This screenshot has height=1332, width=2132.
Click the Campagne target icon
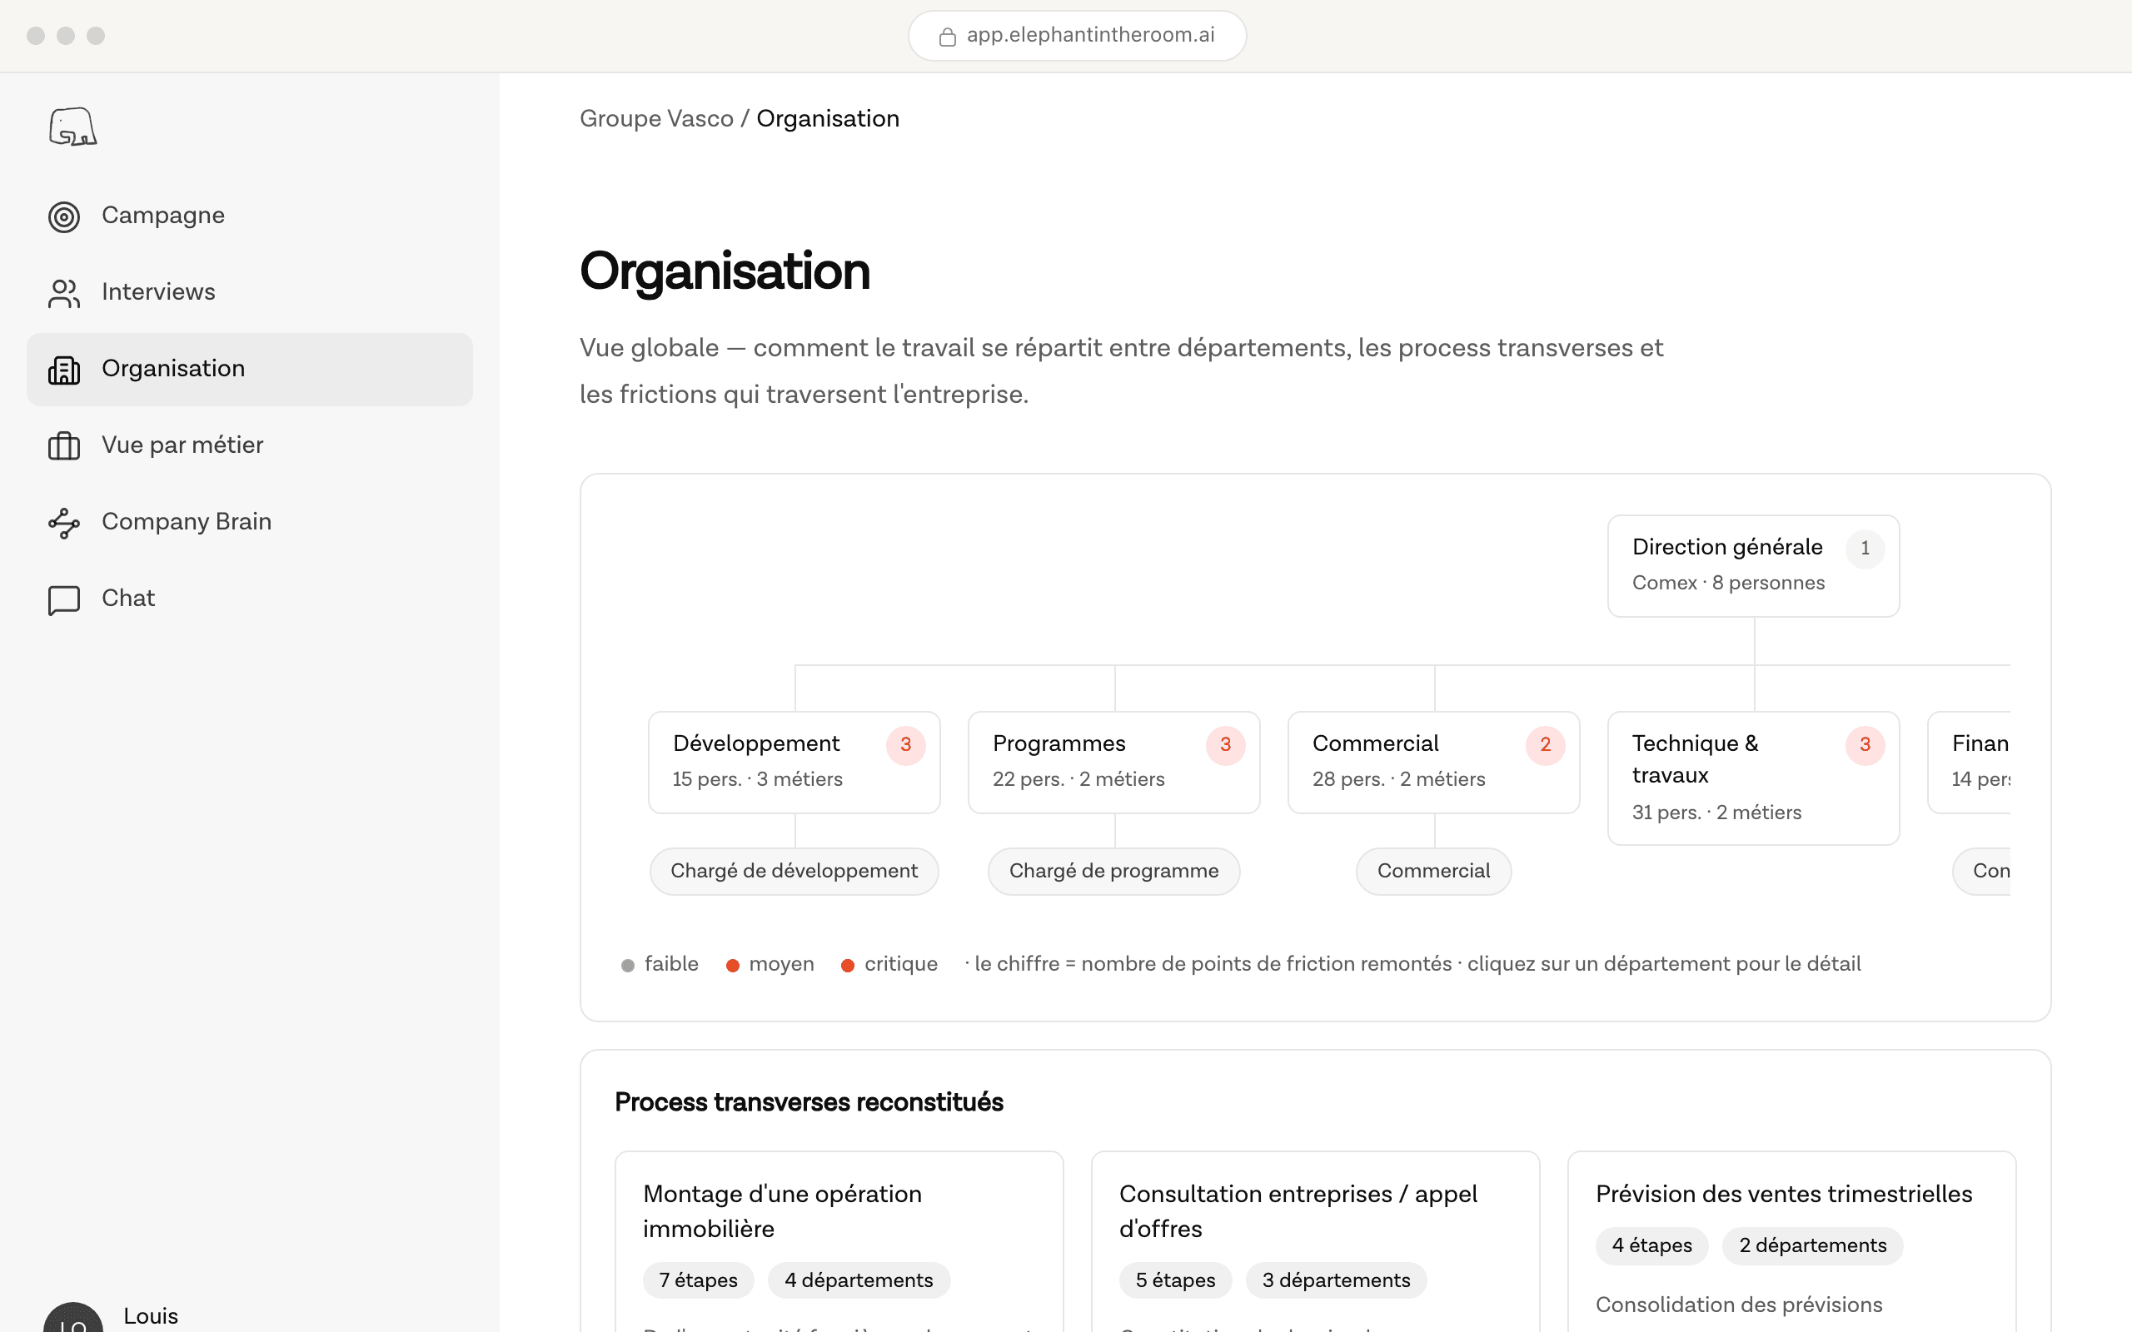click(x=64, y=216)
